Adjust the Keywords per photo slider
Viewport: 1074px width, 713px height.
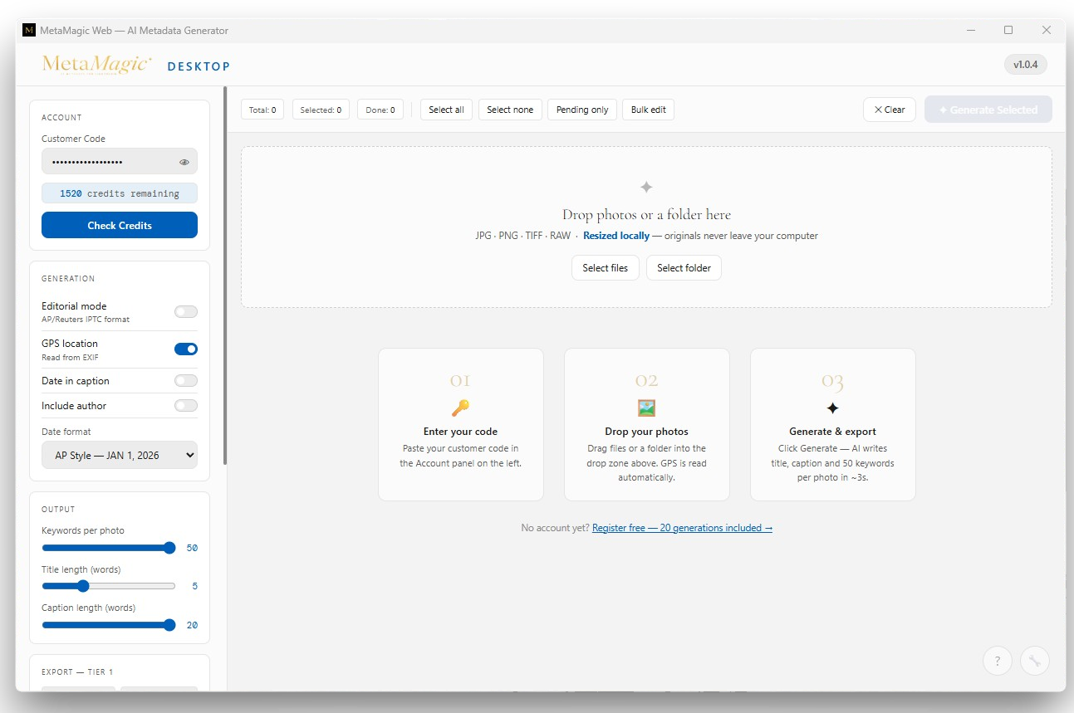click(109, 548)
